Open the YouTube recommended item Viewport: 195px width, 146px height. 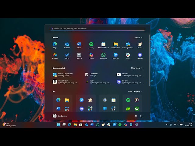(x=129, y=75)
